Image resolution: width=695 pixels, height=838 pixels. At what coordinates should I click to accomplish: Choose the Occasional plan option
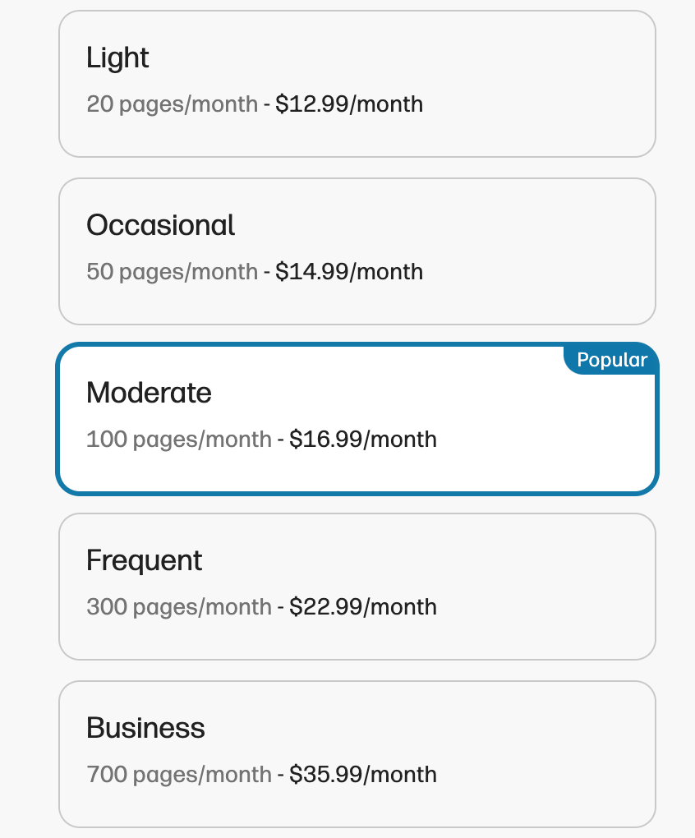(x=357, y=251)
